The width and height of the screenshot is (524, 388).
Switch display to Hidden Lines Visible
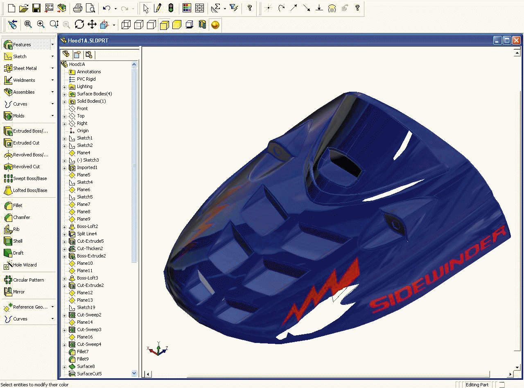(x=139, y=25)
